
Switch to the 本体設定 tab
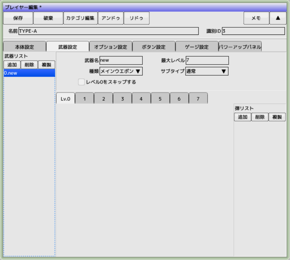(x=24, y=47)
